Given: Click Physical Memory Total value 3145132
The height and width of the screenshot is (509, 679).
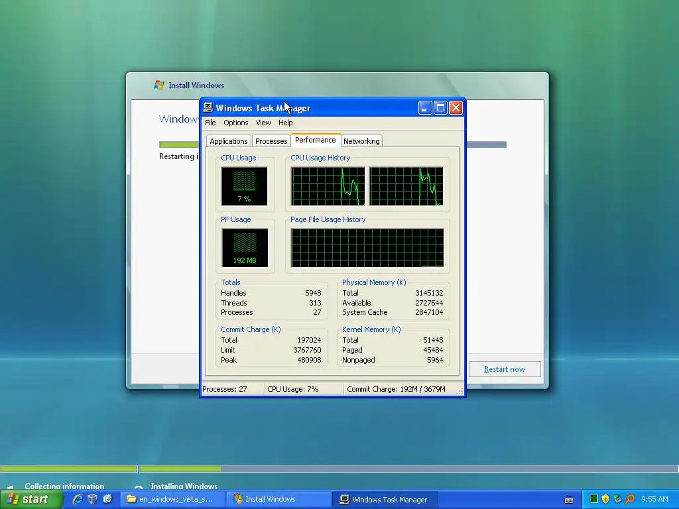Looking at the screenshot, I should [429, 293].
